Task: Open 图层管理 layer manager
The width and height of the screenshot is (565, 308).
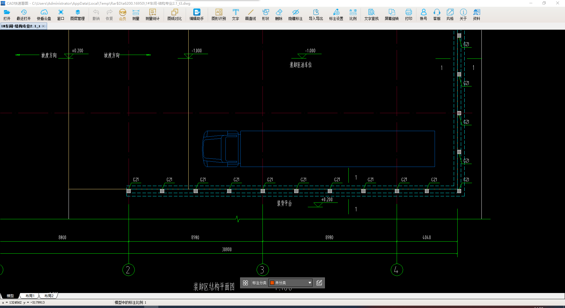Action: pyautogui.click(x=77, y=15)
